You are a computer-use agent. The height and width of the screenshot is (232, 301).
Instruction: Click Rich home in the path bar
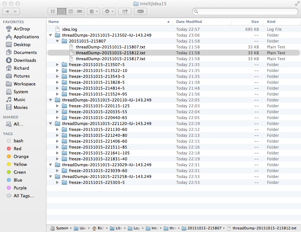(x=98, y=228)
